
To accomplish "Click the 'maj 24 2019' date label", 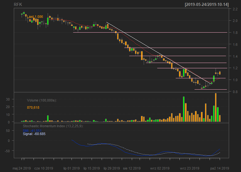I will tap(22, 168).
